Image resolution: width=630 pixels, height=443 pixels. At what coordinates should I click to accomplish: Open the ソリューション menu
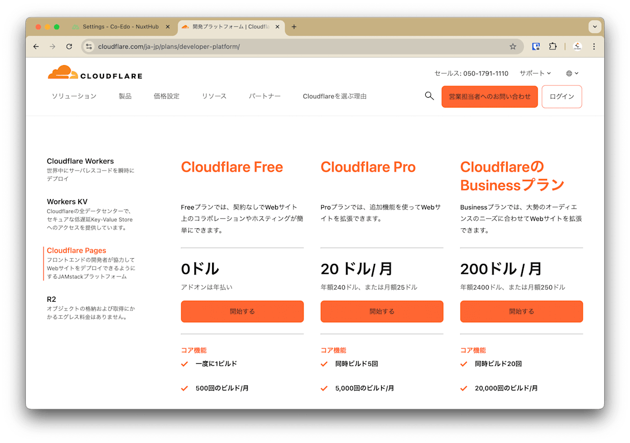point(74,96)
